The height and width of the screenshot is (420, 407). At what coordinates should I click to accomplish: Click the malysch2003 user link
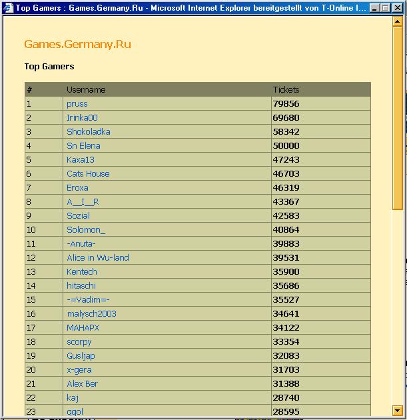[91, 314]
